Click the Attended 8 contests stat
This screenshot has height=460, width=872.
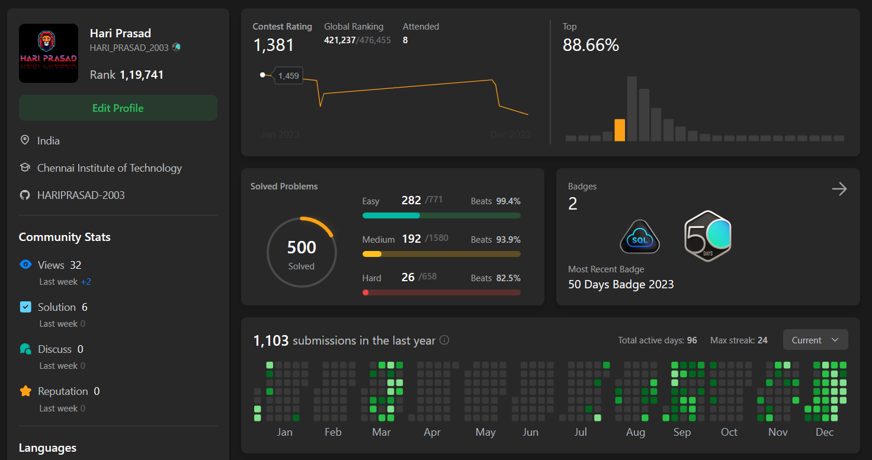[x=421, y=33]
